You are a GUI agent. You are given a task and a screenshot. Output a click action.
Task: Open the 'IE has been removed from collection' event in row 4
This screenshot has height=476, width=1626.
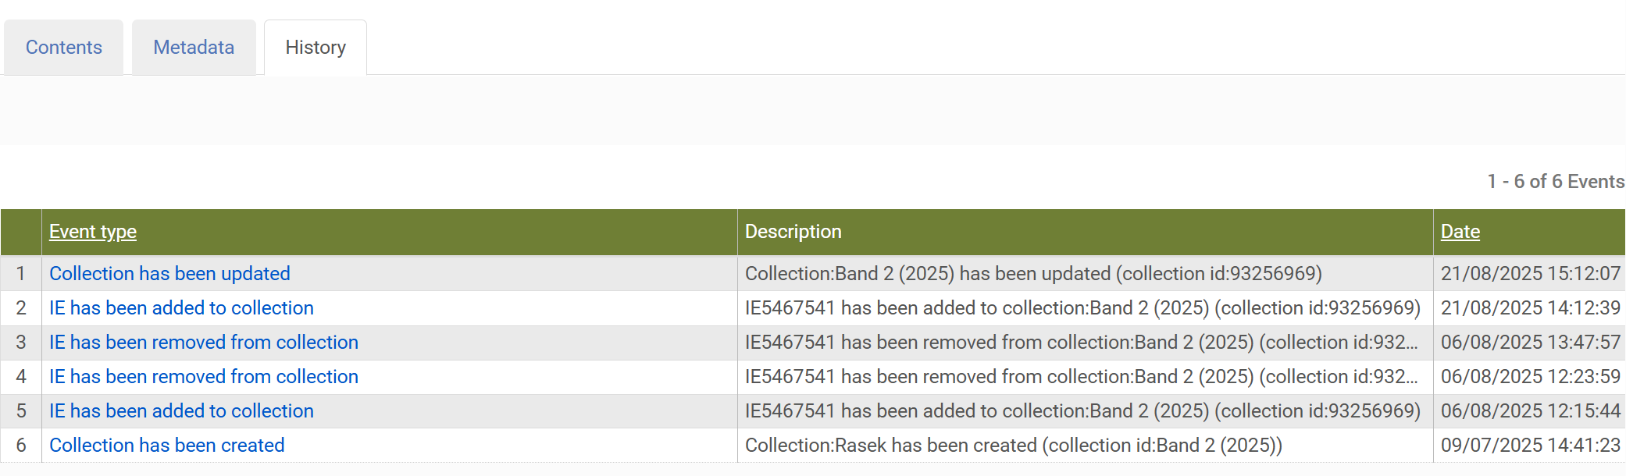204,376
